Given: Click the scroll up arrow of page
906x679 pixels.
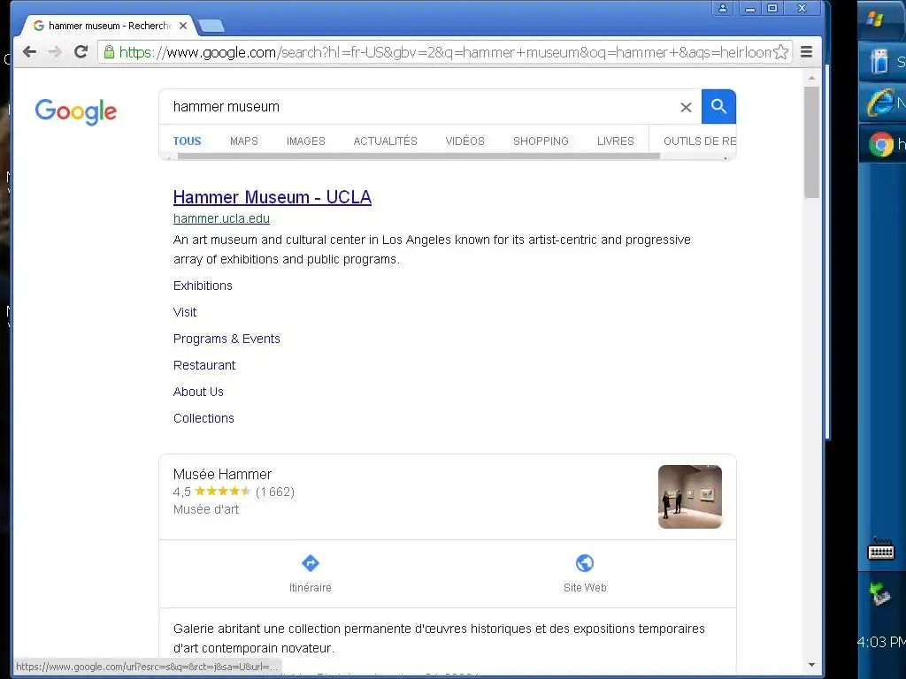Looking at the screenshot, I should pyautogui.click(x=812, y=78).
